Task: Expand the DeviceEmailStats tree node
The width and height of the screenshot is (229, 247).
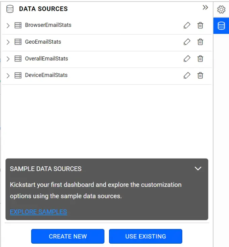Action: (8, 76)
